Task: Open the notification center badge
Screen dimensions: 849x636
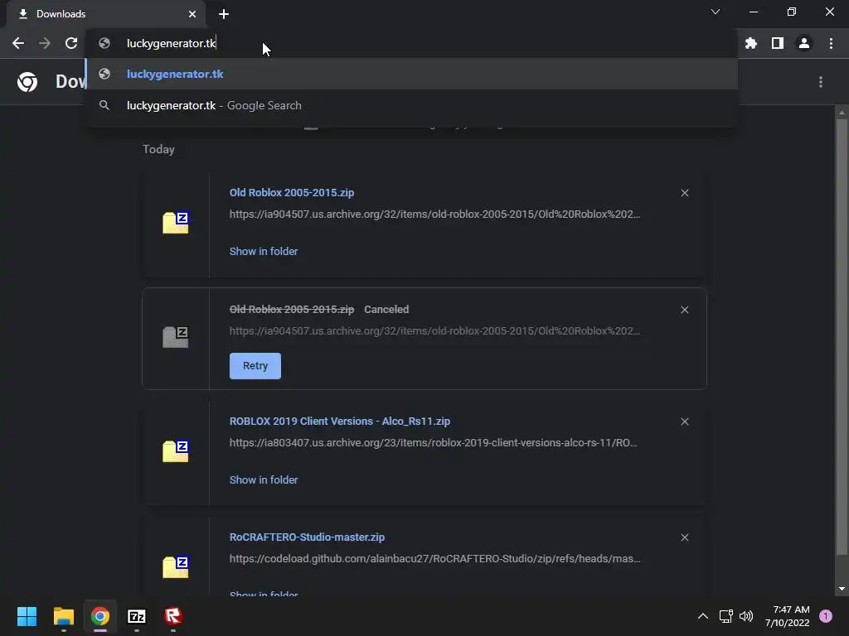Action: [826, 616]
